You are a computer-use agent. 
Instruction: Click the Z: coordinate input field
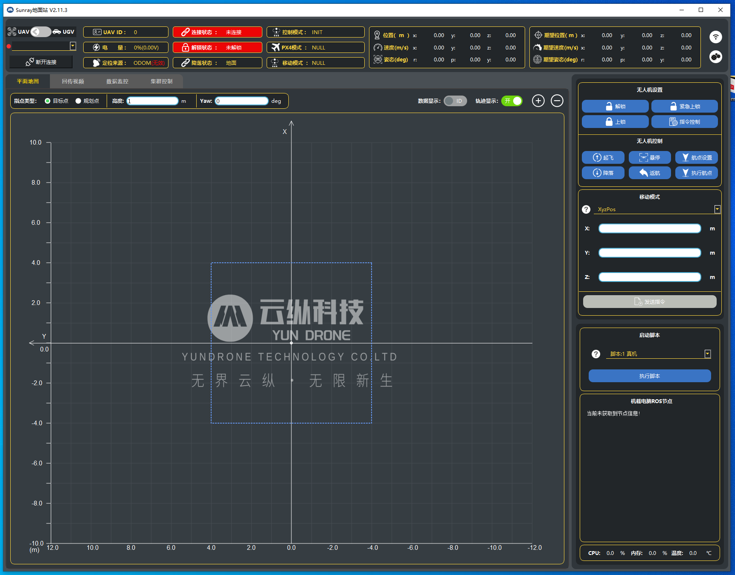[650, 277]
